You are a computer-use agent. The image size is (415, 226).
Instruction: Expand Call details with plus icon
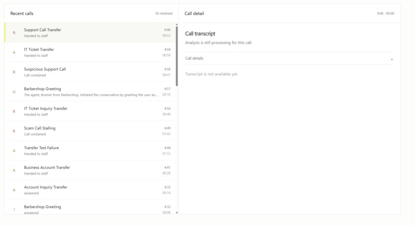392,59
